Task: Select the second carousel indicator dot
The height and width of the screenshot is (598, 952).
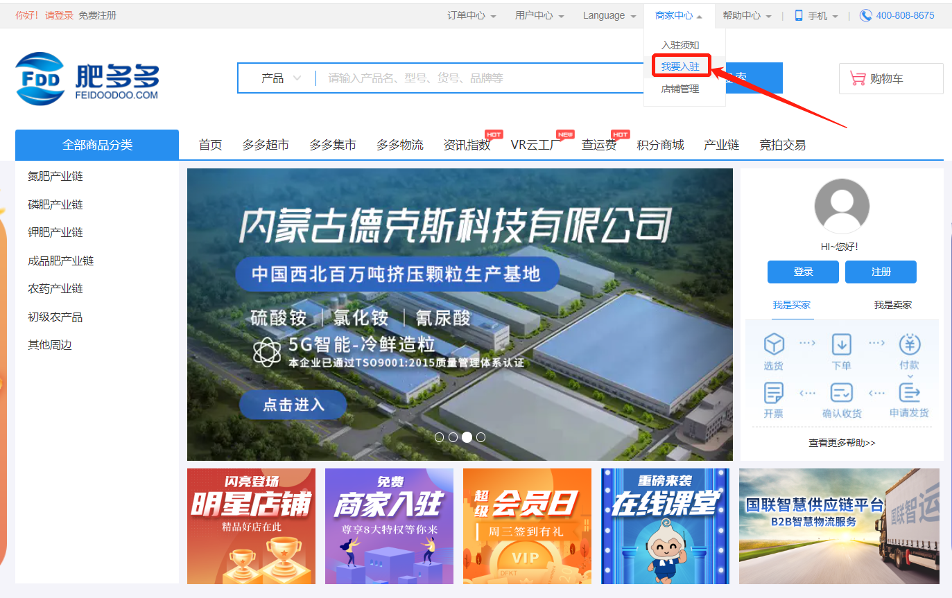Action: point(453,437)
